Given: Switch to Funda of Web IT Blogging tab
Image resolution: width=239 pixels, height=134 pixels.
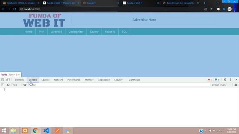Looking at the screenshot, I should click(61, 3).
